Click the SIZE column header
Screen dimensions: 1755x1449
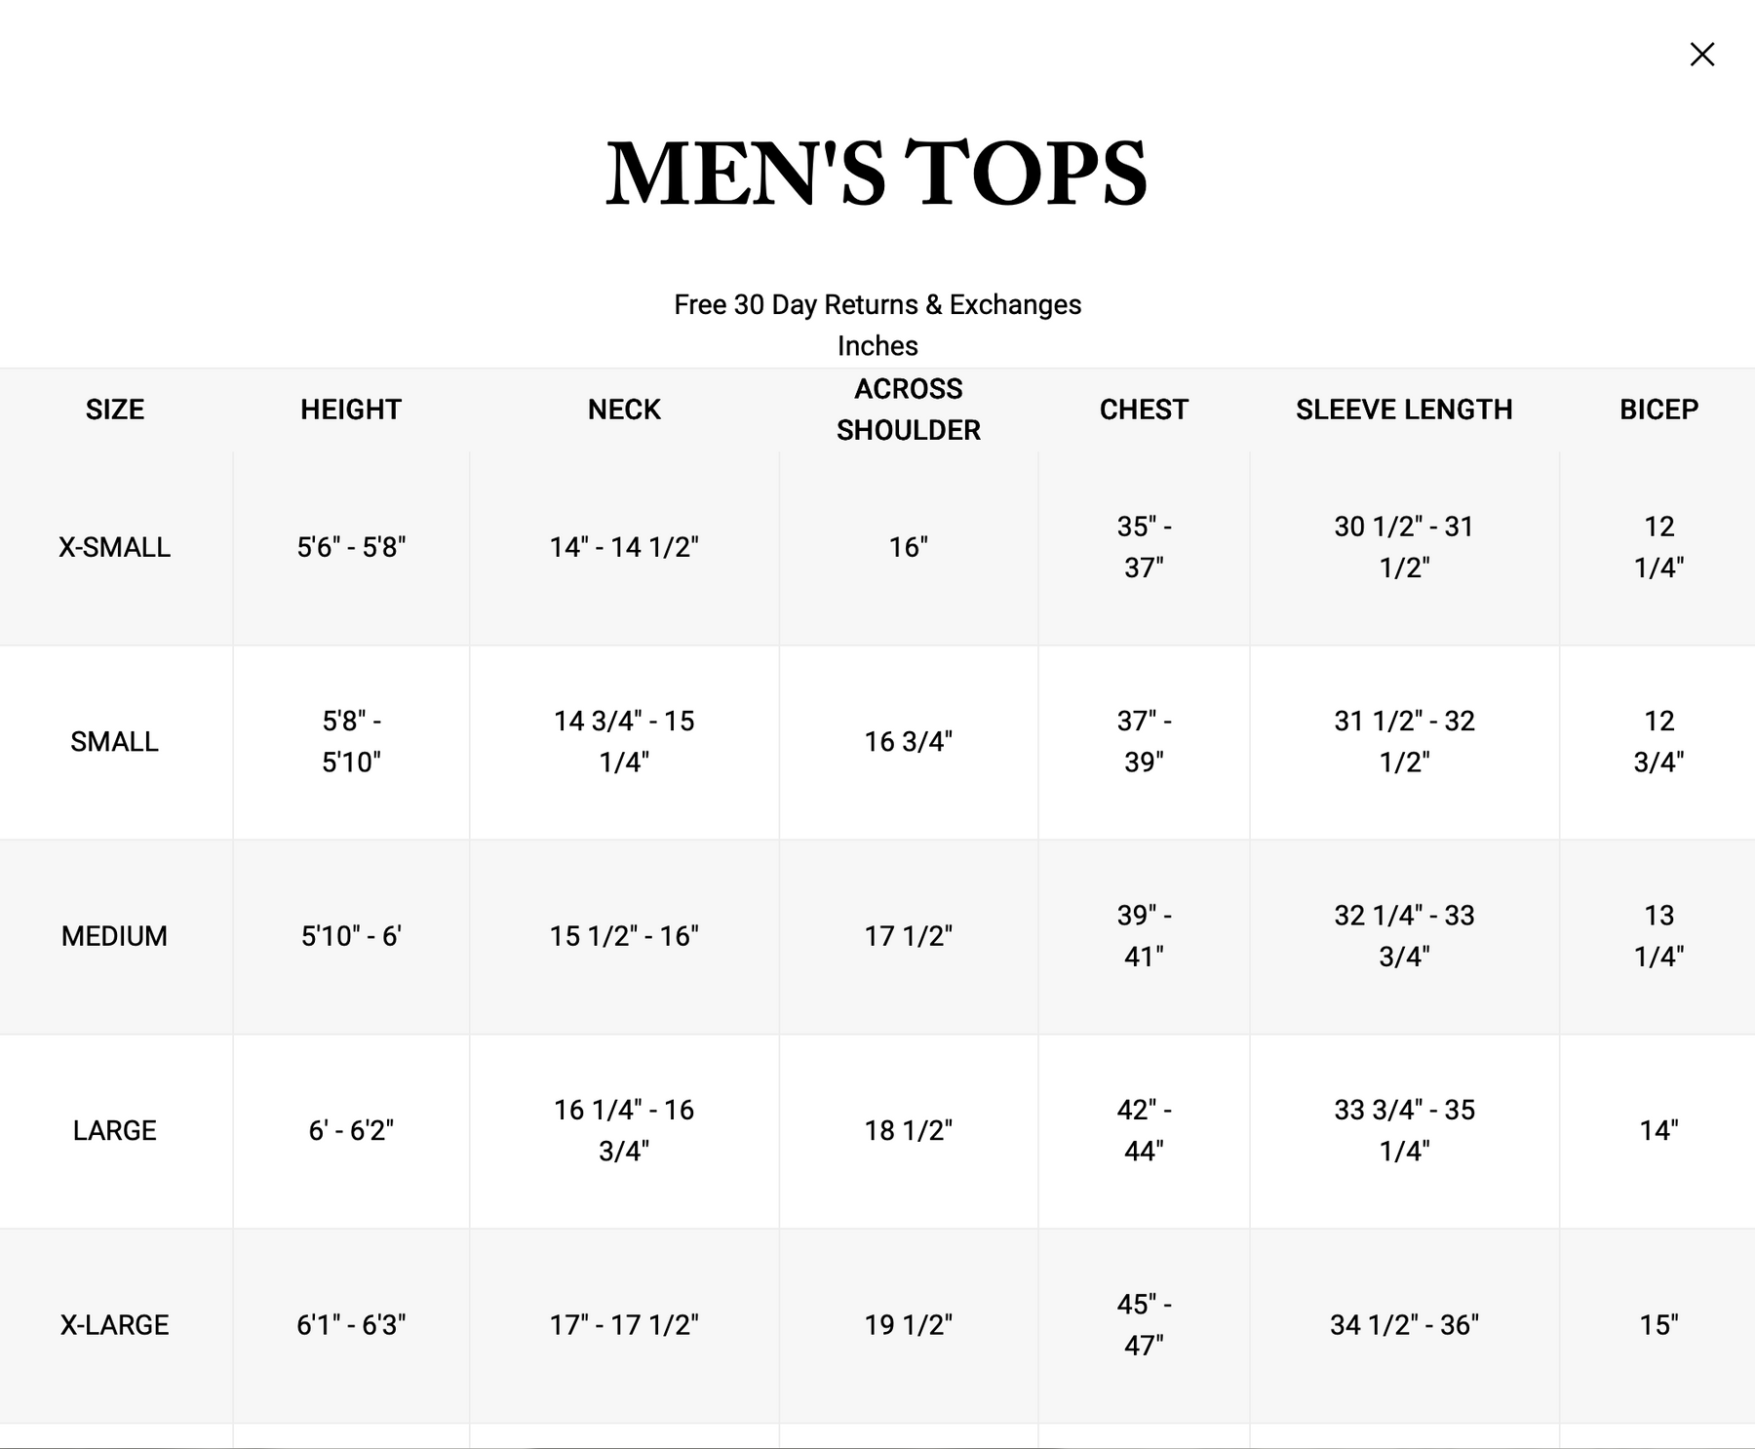115,410
